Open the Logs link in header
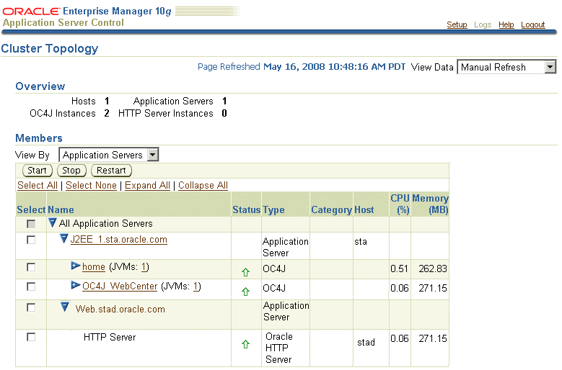Screen dimensions: 562x370 483,24
